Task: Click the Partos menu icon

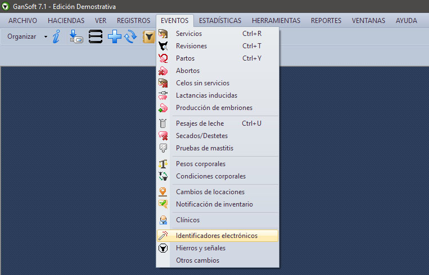Action: pyautogui.click(x=163, y=58)
